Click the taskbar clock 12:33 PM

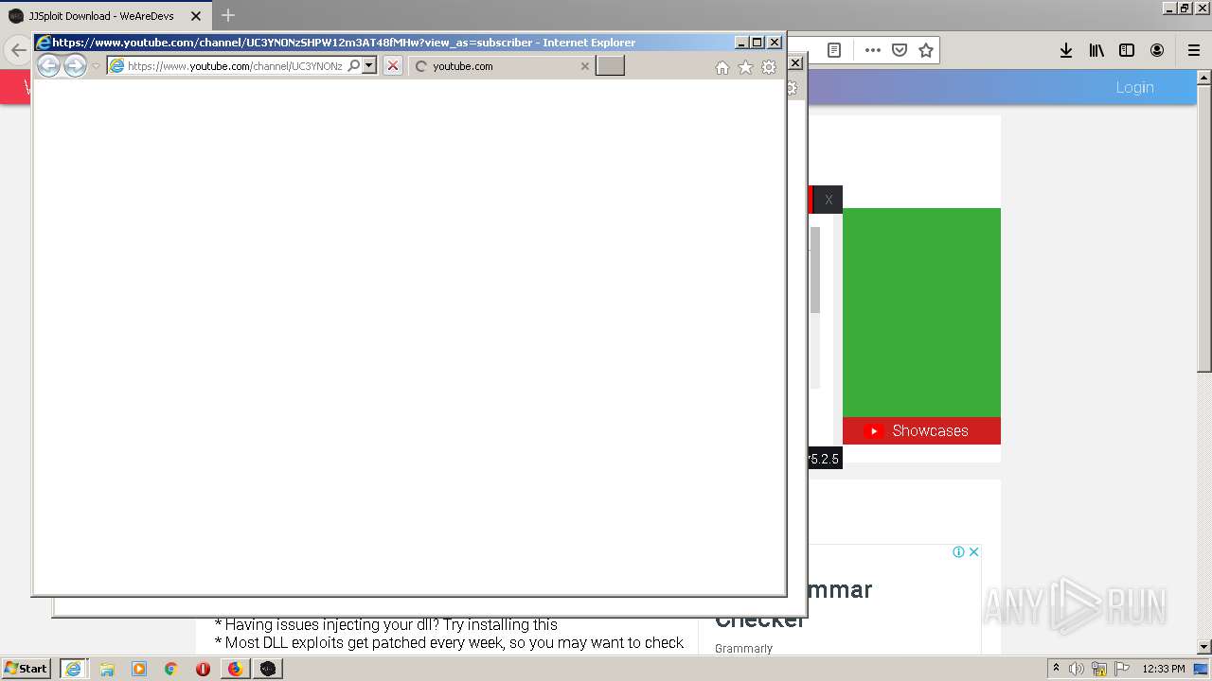pos(1163,669)
